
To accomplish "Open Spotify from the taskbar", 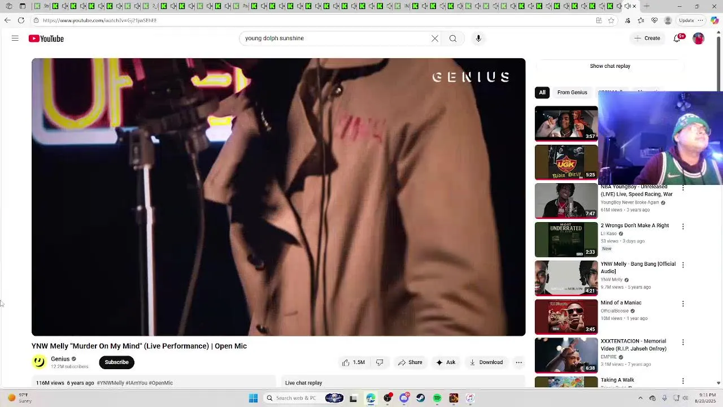I will click(437, 398).
